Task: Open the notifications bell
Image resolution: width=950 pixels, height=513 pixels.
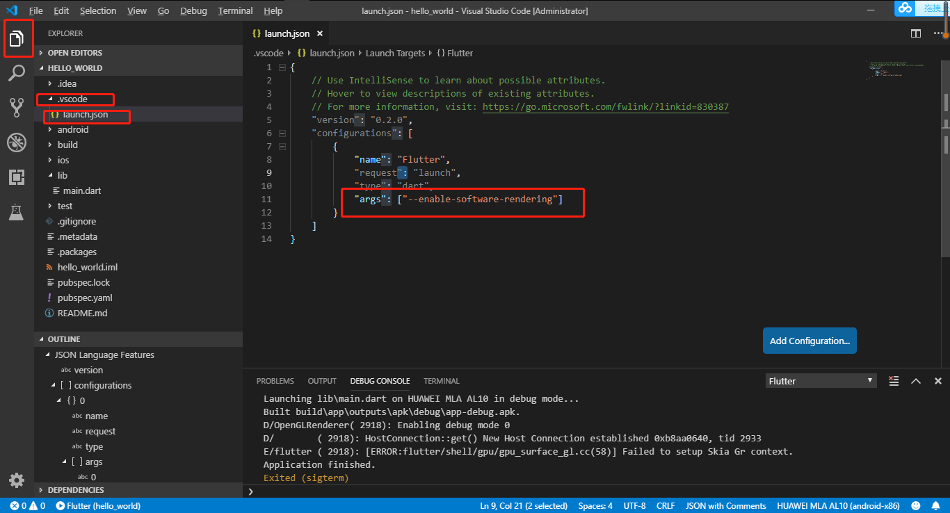Action: [x=935, y=505]
